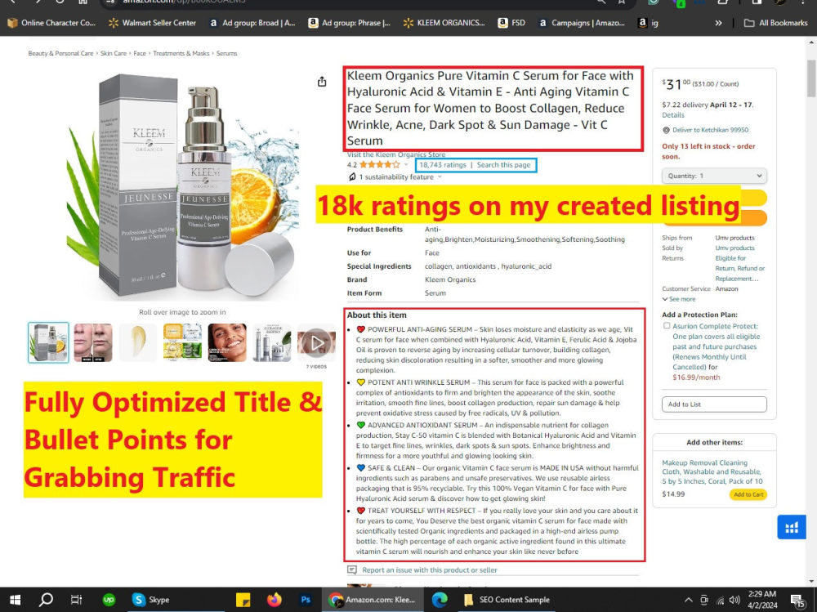This screenshot has width=817, height=612.
Task: Select the smiling woman thumbnail
Action: (x=227, y=342)
